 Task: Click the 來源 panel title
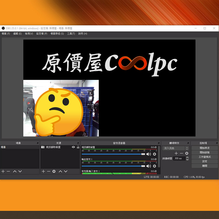tap(59, 143)
